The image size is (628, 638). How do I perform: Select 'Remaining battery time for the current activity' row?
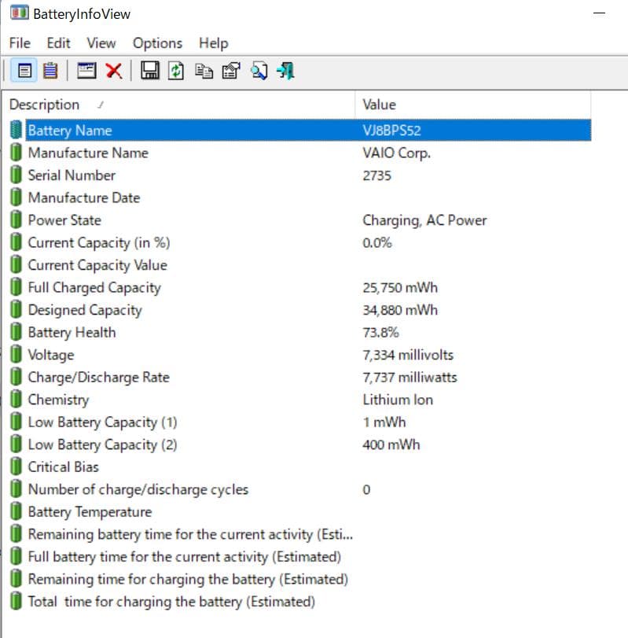point(190,534)
